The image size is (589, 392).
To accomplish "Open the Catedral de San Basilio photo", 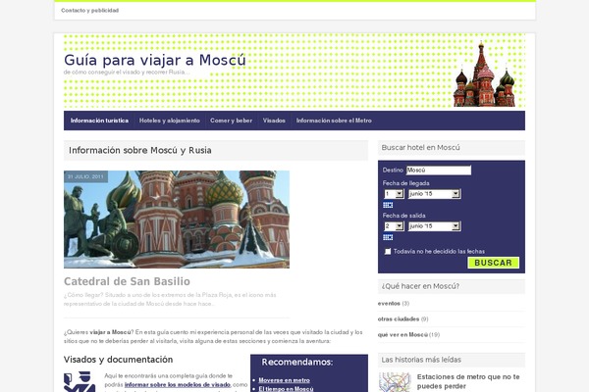I will [x=177, y=220].
